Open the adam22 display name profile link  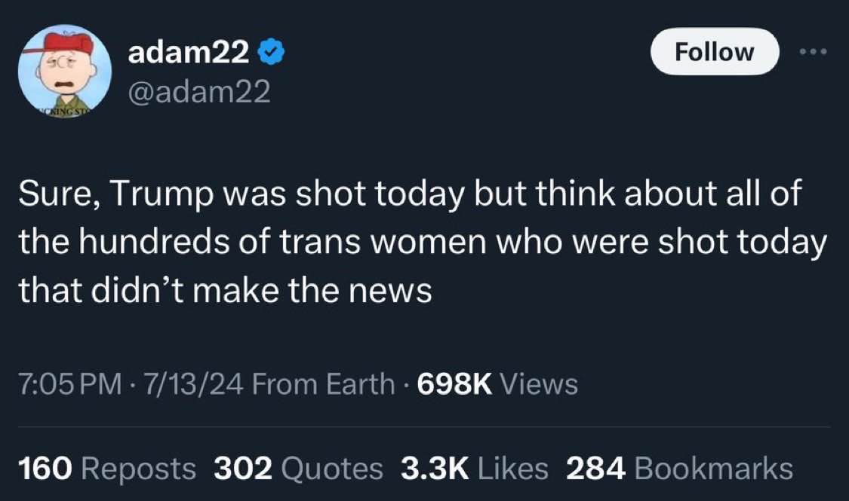[x=189, y=53]
